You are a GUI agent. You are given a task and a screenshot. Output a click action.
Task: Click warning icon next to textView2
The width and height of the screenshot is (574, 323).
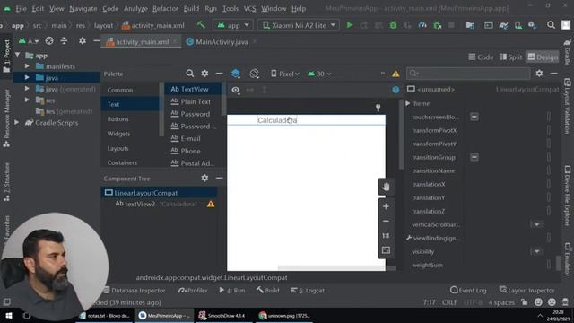coord(211,204)
